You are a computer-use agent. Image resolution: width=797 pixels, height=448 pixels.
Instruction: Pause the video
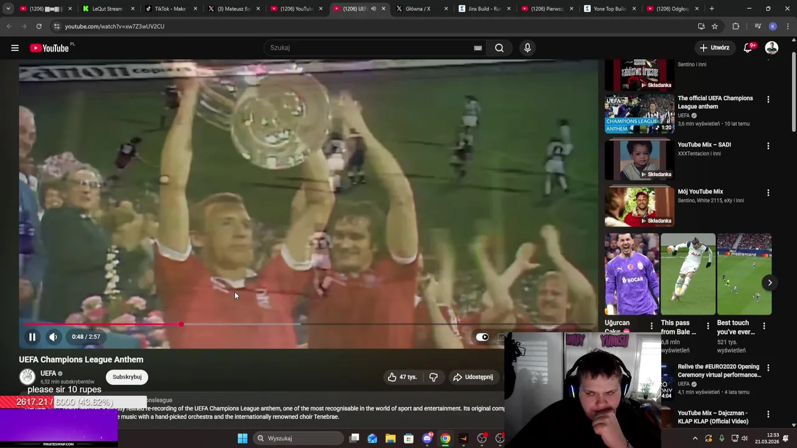click(32, 337)
